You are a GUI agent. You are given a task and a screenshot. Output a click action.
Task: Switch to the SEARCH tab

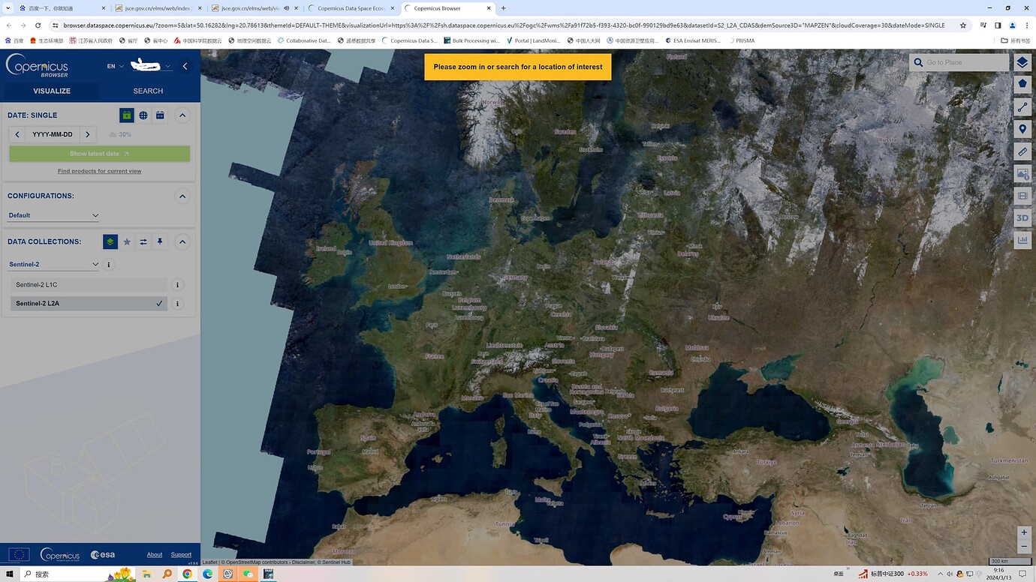(147, 90)
